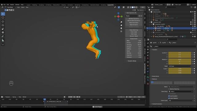Select the Move tool

(3, 22)
